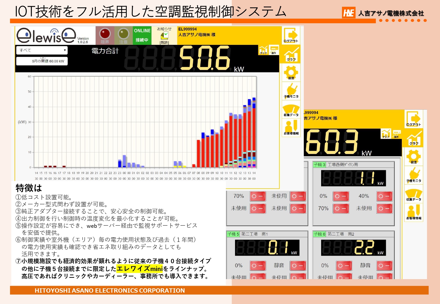Select the green 子機 5 header label
This screenshot has width=440, height=304.
(x=233, y=234)
